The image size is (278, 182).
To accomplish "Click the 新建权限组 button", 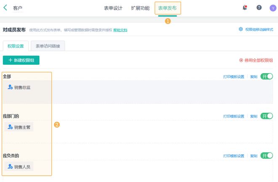I will click(21, 60).
